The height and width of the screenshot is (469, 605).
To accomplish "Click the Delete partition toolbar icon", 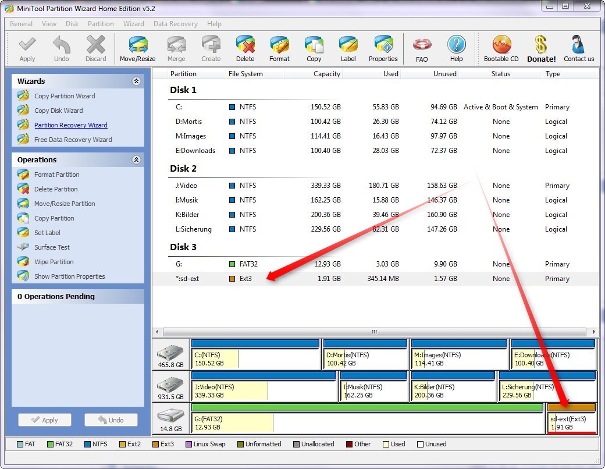I will (245, 44).
